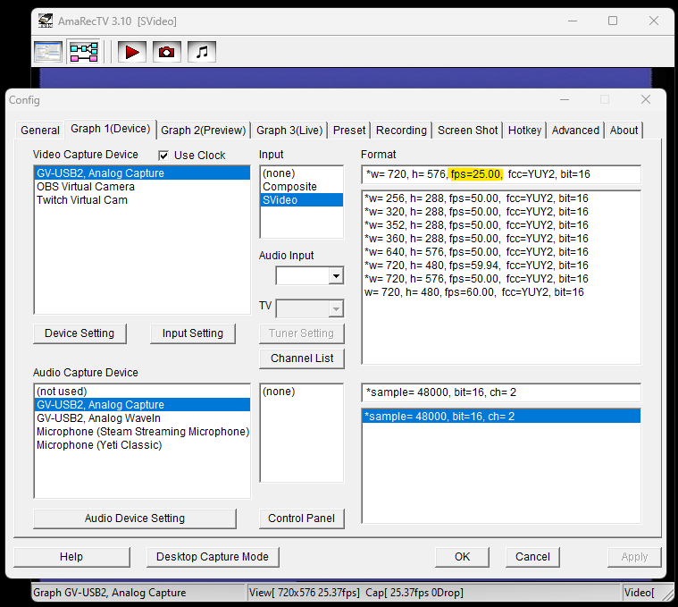678x607 pixels.
Task: Click the music note audio icon
Action: point(201,52)
